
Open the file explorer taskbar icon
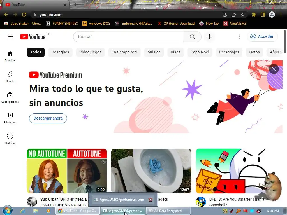pos(36,211)
